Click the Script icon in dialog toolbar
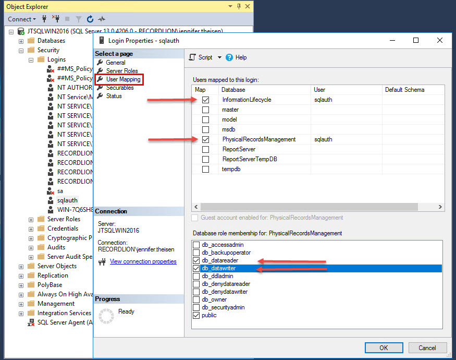Viewport: 456px width, 360px height. (192, 57)
